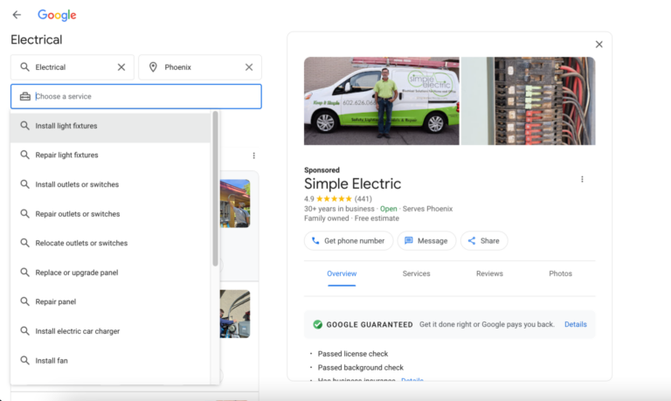The height and width of the screenshot is (401, 671).
Task: Close the Simple Electric details panel
Action: coord(599,45)
